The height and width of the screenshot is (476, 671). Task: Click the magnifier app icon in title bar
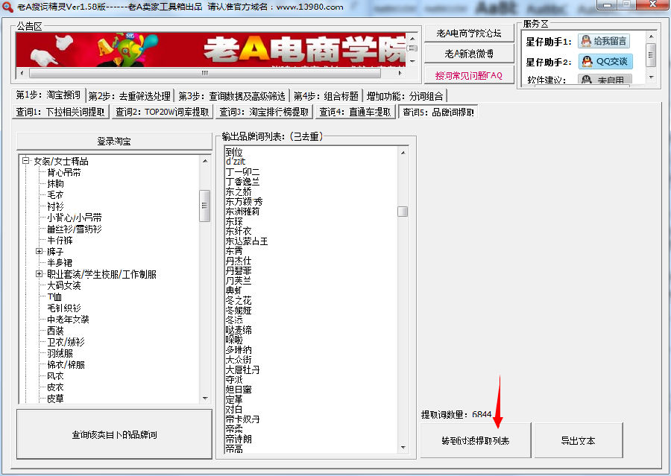click(7, 7)
